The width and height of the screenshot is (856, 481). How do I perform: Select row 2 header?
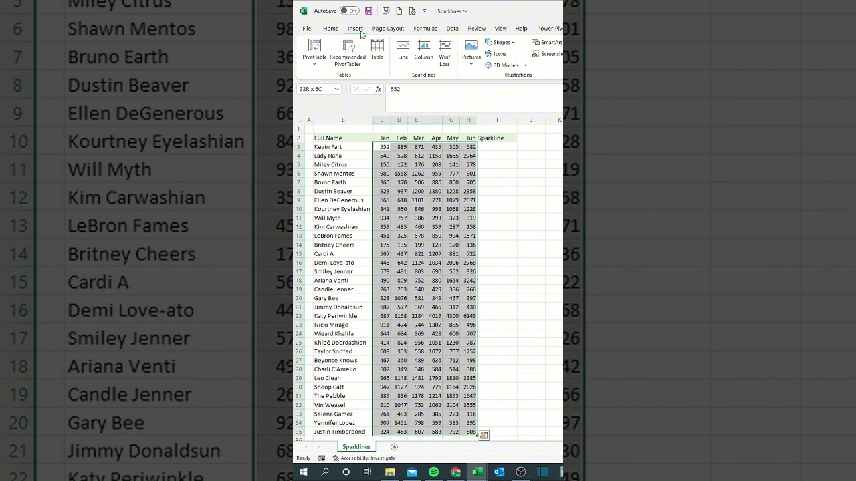(299, 138)
